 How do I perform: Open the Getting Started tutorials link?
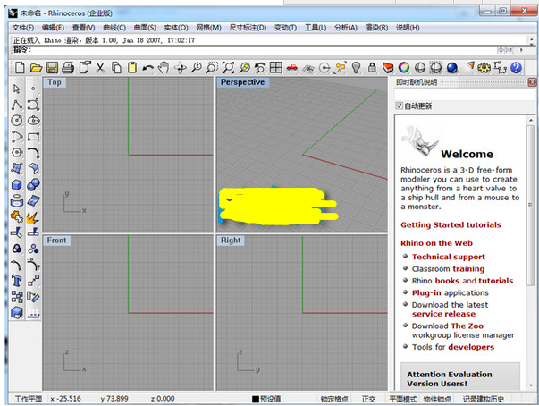pyautogui.click(x=451, y=224)
